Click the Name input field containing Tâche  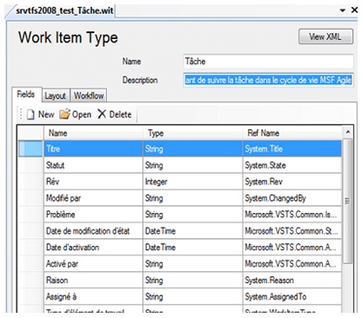pos(268,62)
